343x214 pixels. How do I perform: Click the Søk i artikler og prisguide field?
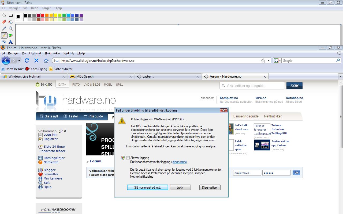252,86
